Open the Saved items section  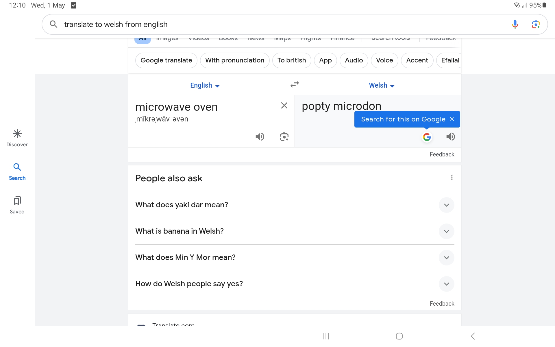(17, 205)
